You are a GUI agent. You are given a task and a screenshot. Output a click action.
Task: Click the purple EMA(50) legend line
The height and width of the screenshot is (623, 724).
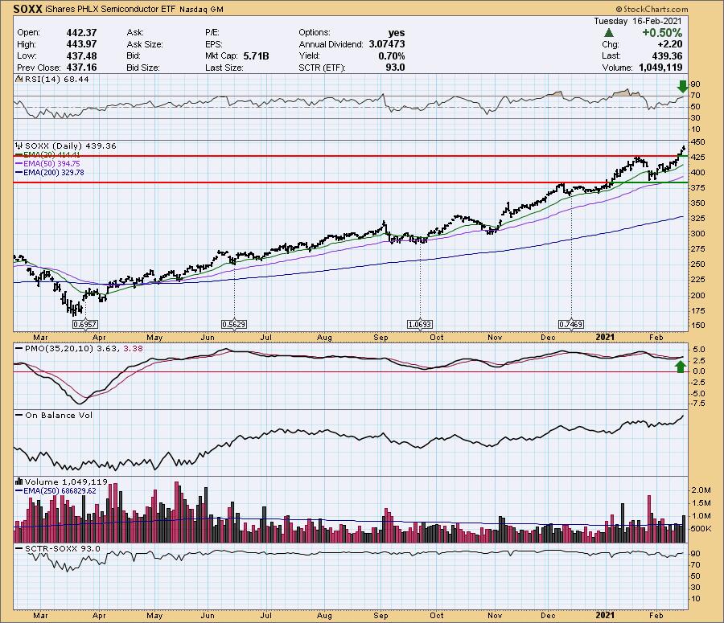click(x=19, y=164)
